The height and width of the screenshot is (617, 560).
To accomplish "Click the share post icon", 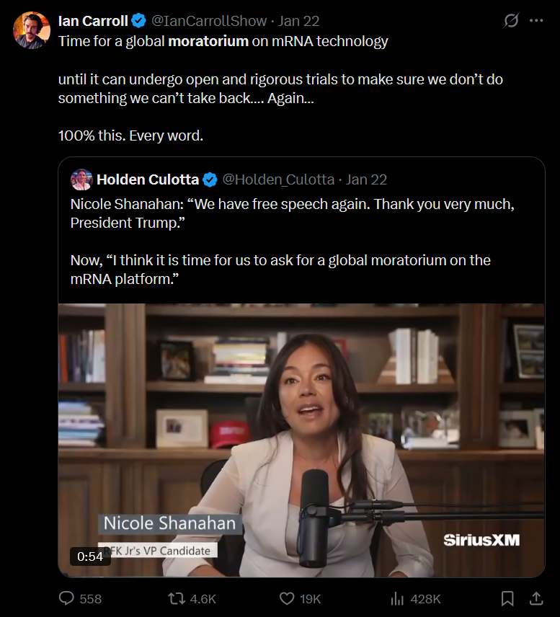I will pos(536,598).
